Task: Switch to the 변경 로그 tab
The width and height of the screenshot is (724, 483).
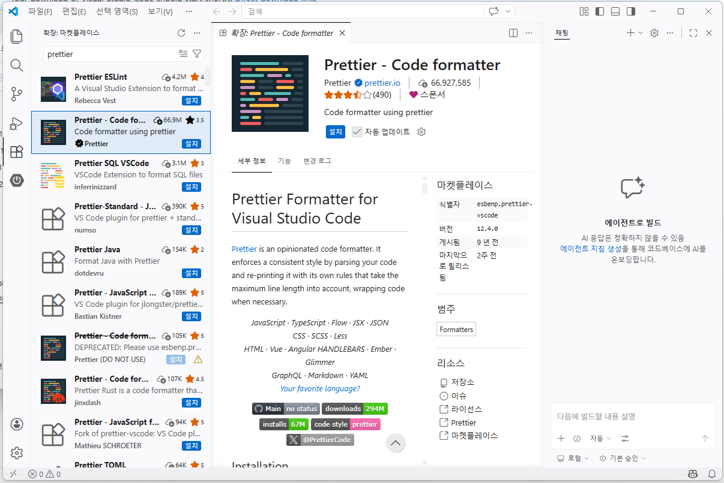Action: 317,161
